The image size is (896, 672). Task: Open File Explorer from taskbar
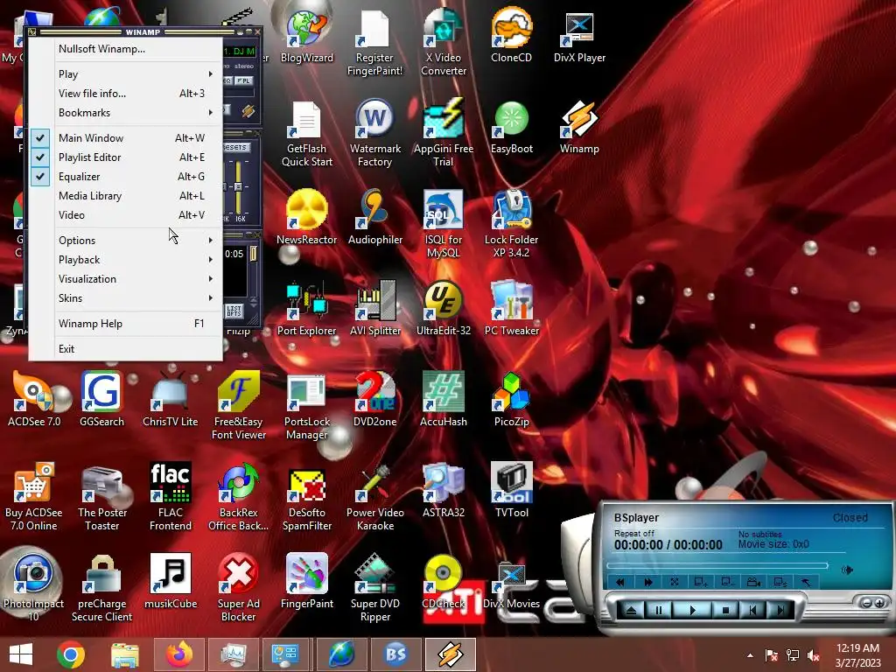tap(124, 654)
